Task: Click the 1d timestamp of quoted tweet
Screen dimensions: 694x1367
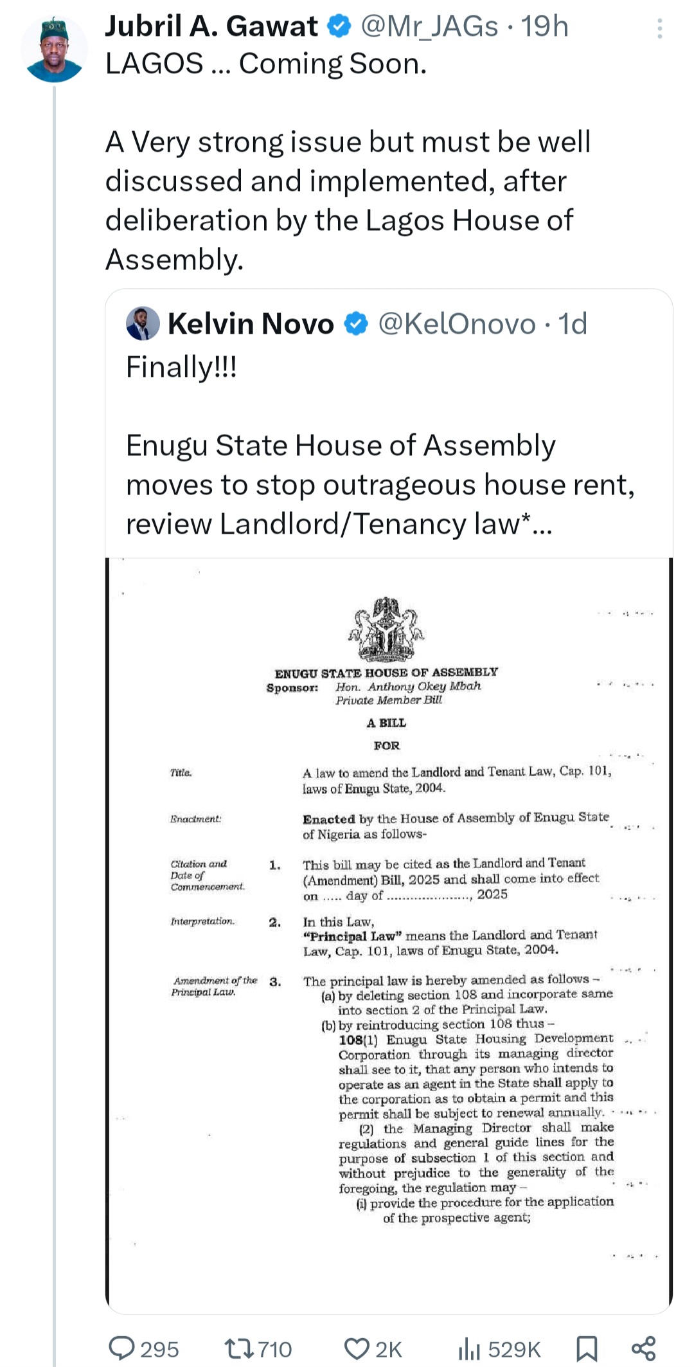Action: (x=572, y=323)
